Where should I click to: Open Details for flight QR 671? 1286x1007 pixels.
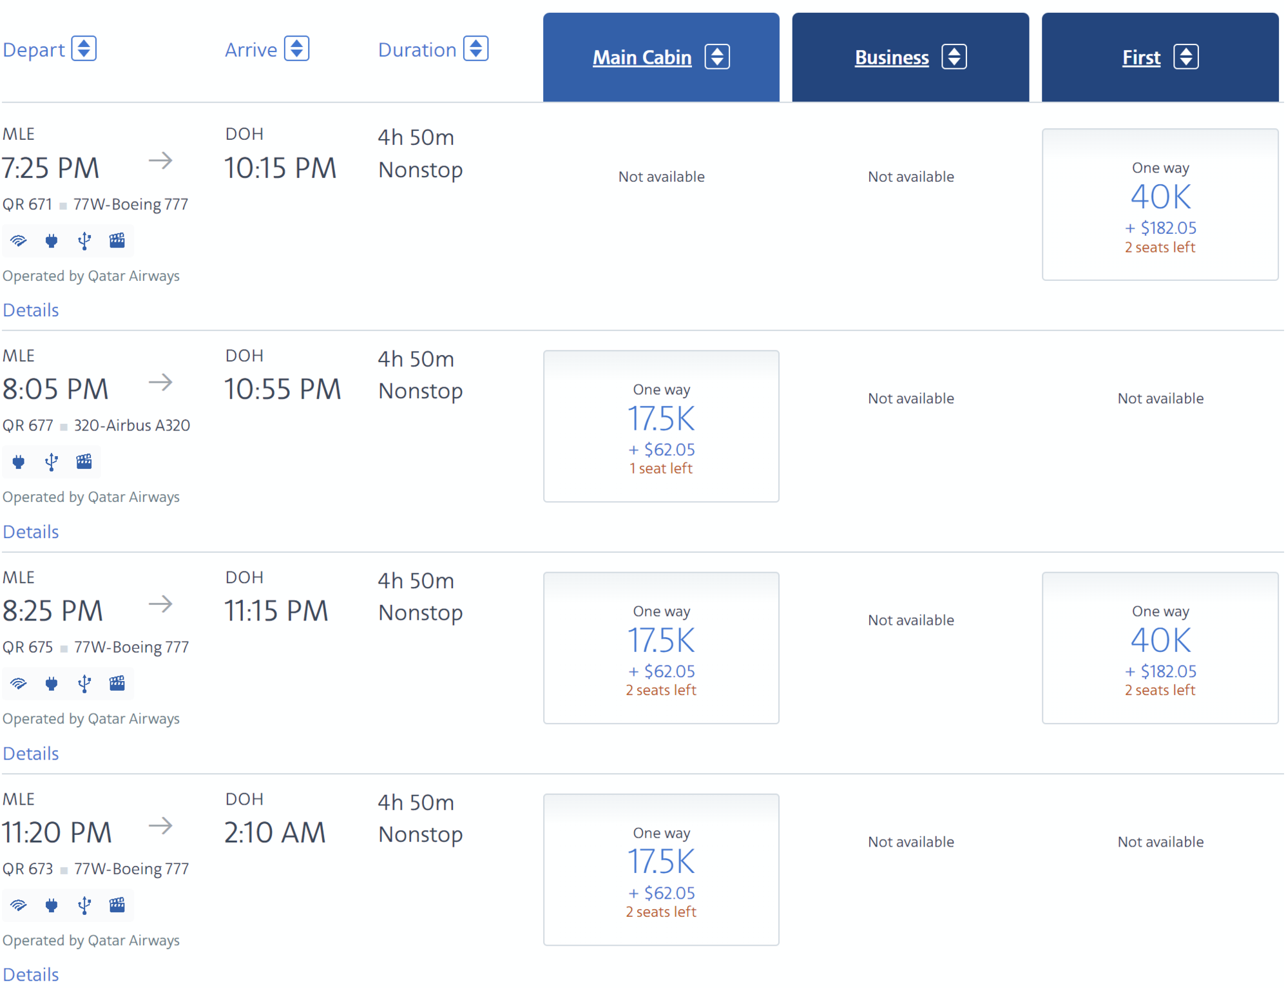[30, 310]
